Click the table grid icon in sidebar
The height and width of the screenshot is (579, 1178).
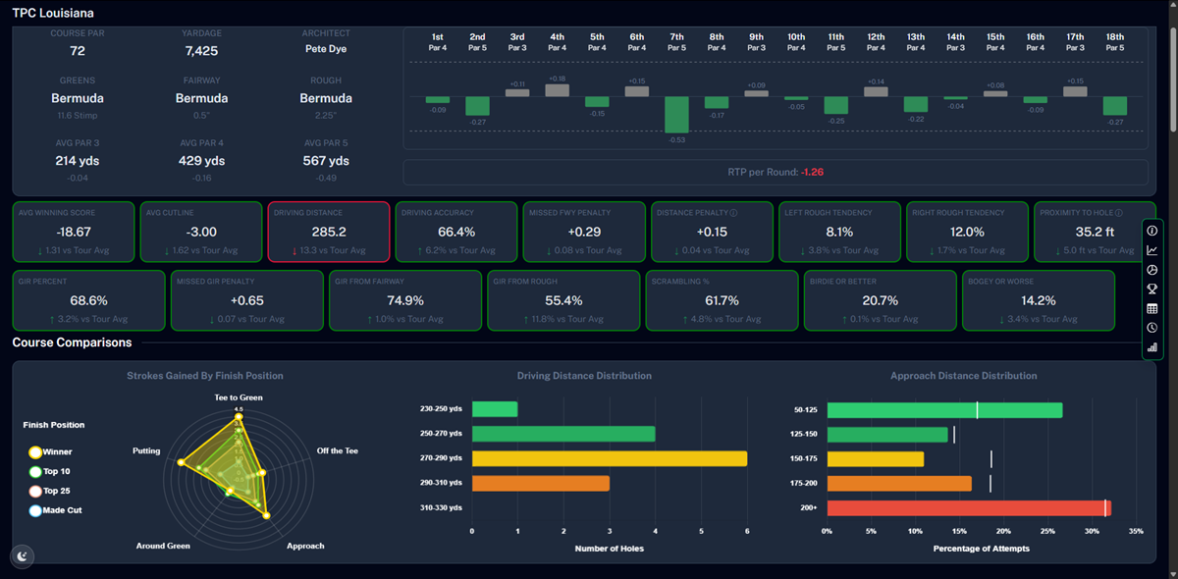point(1151,309)
